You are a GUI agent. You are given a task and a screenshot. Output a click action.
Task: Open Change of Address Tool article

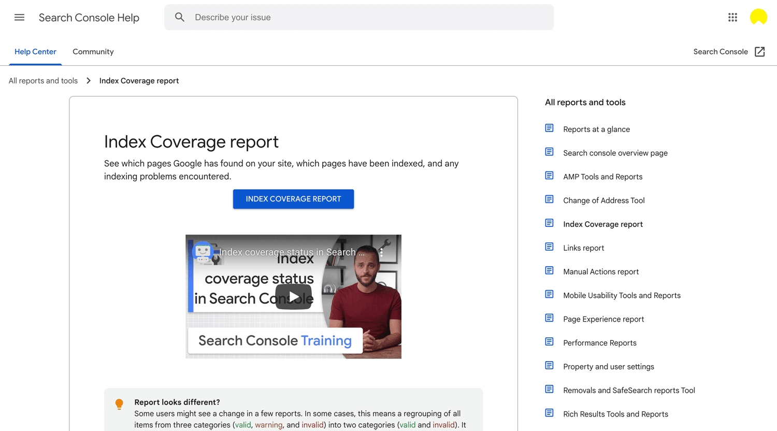click(604, 201)
